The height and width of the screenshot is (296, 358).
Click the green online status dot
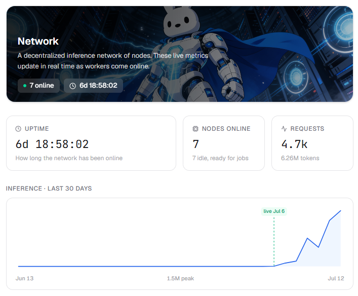coord(25,86)
